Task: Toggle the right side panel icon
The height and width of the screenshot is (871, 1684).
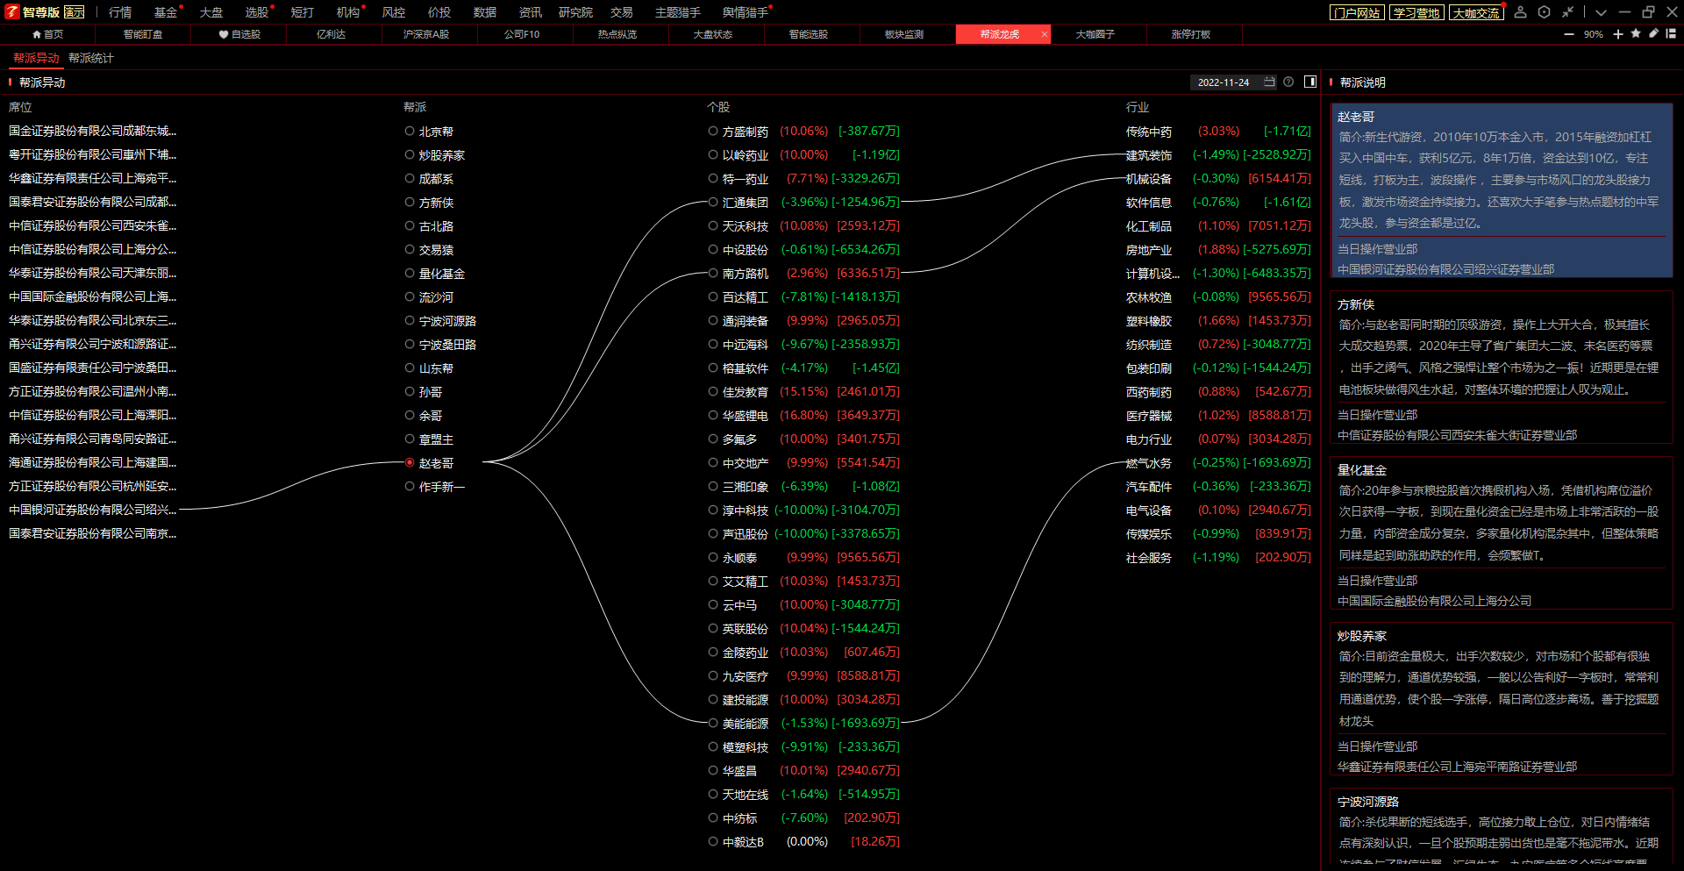Action: (x=1310, y=82)
